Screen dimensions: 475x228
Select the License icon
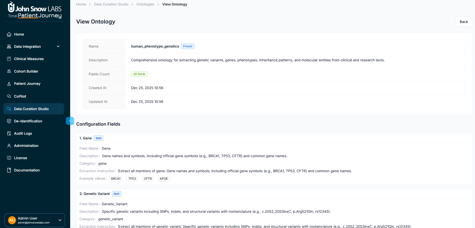point(9,158)
